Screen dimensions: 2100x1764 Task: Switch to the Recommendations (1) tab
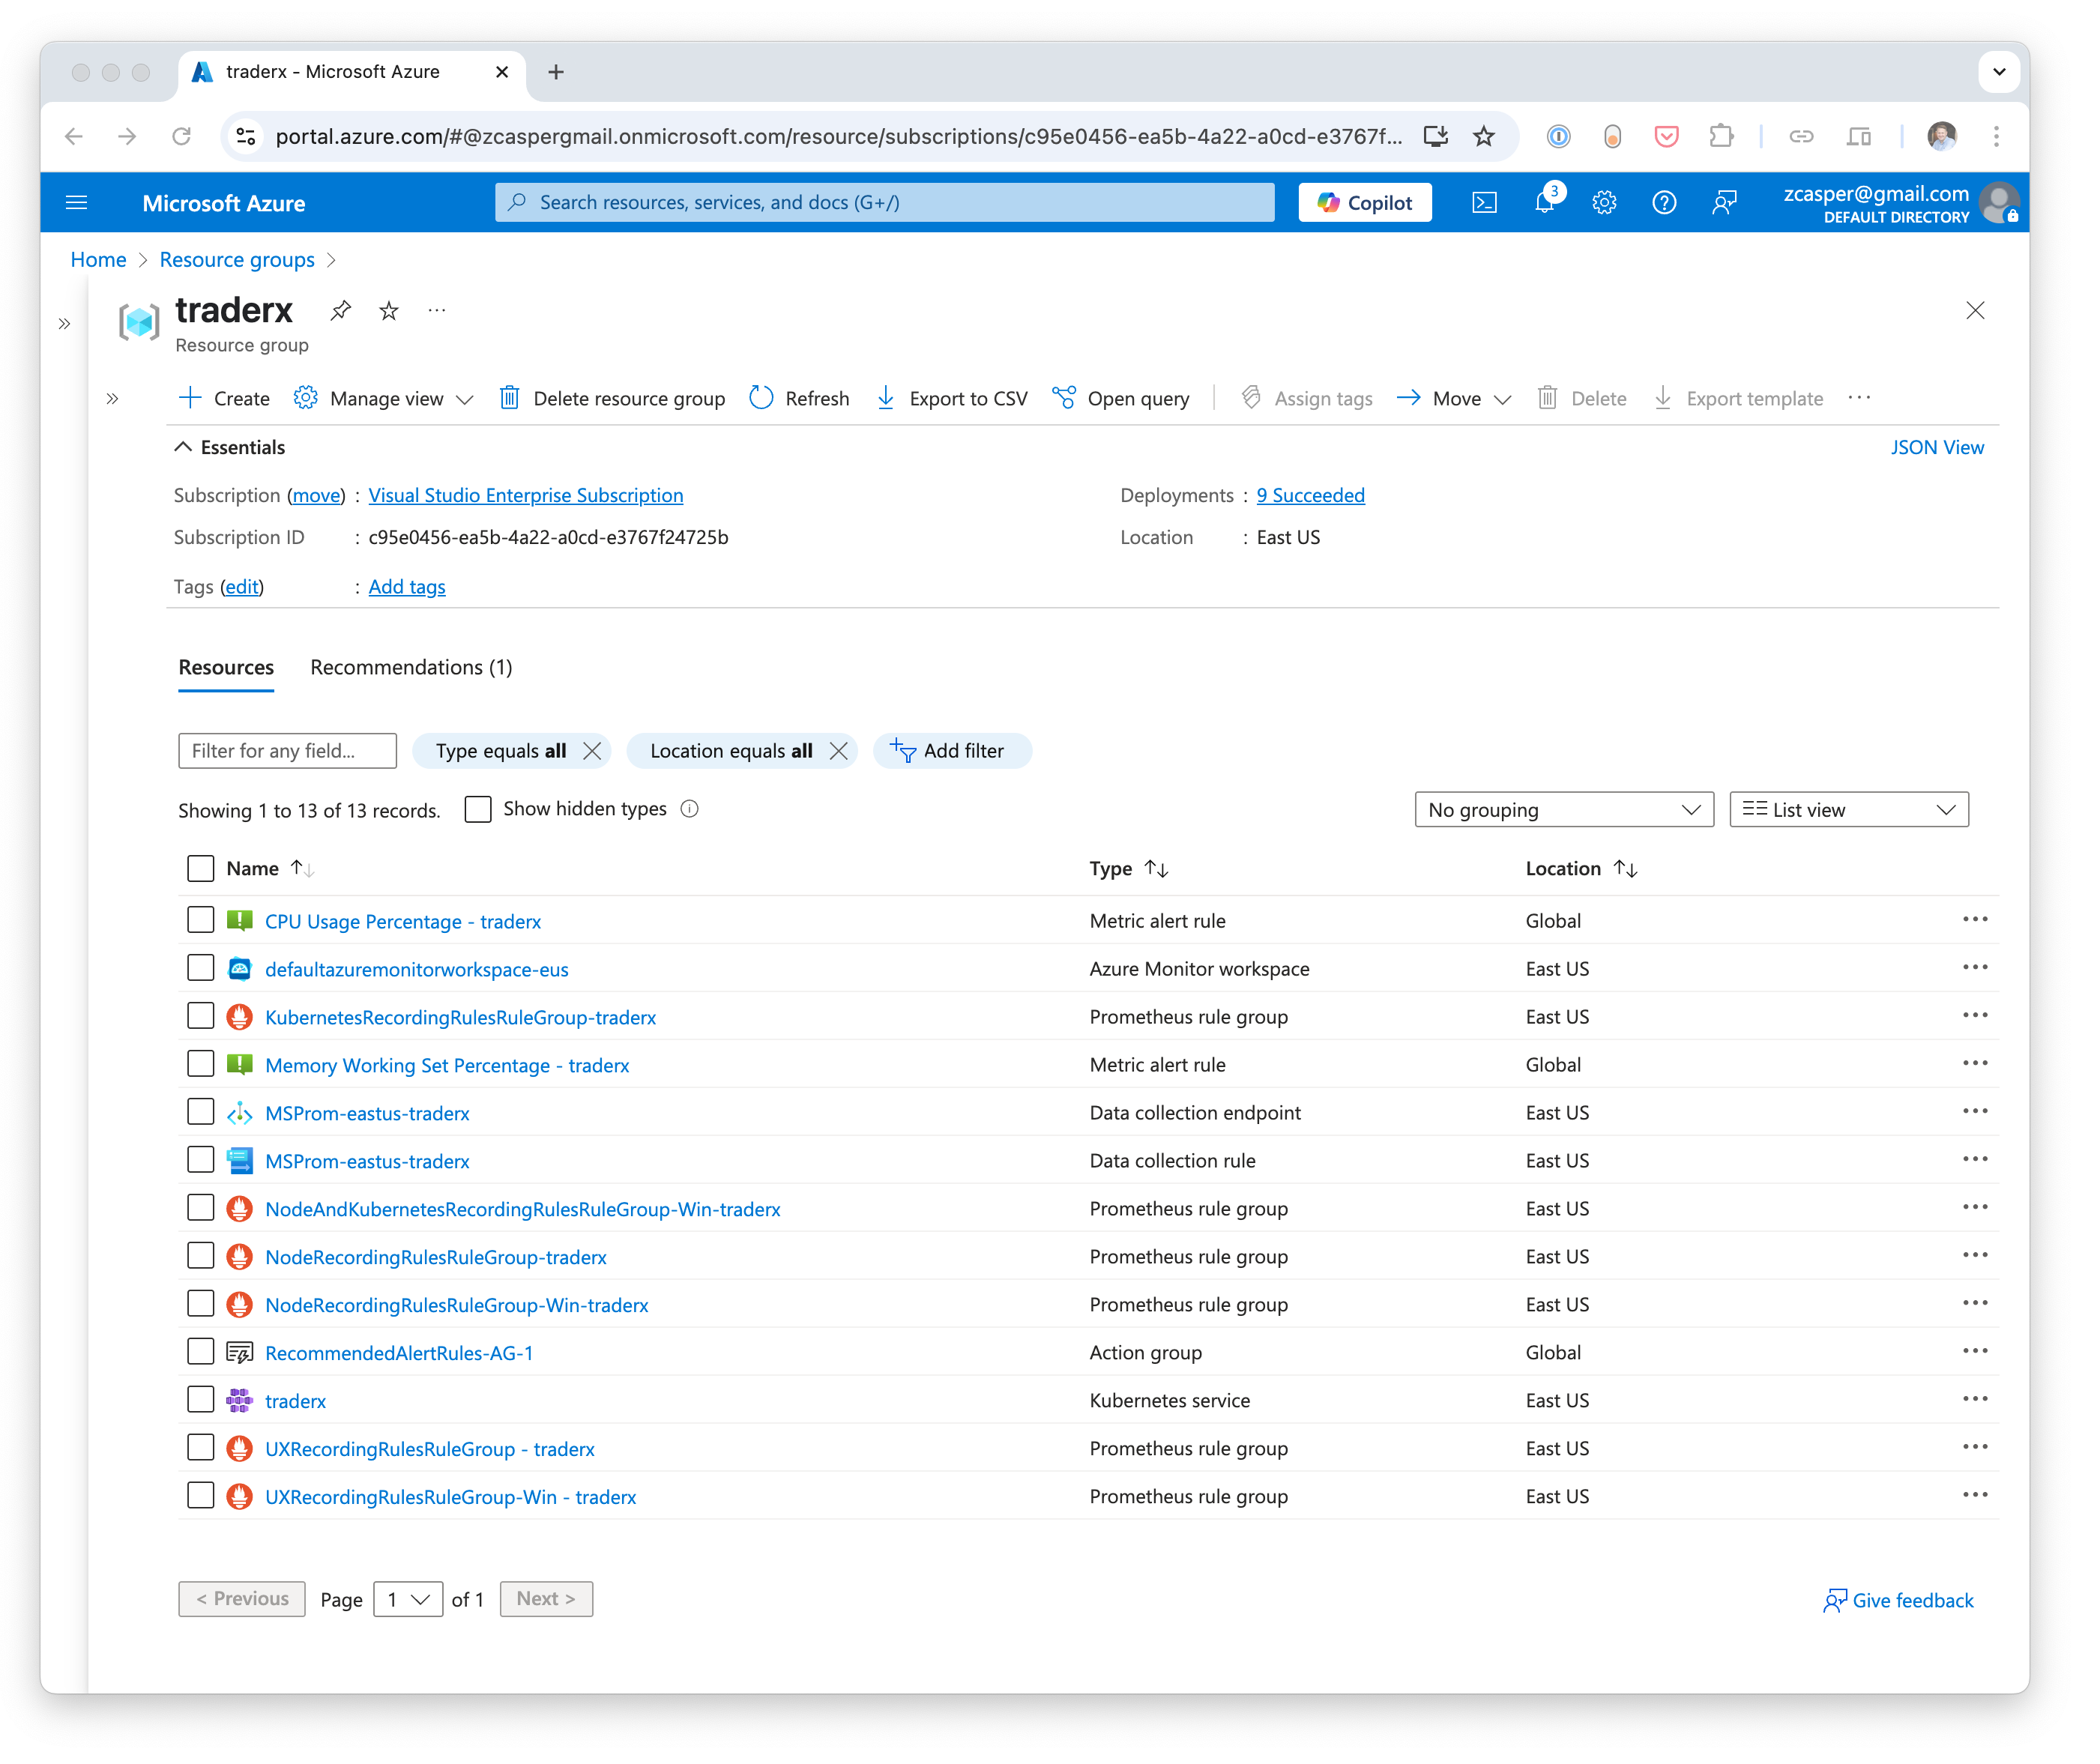(x=411, y=668)
